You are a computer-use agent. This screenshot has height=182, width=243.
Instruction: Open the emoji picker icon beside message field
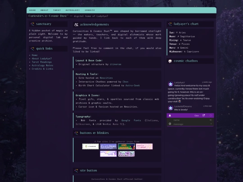170,124
